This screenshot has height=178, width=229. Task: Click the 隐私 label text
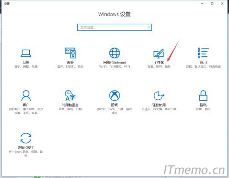203,105
